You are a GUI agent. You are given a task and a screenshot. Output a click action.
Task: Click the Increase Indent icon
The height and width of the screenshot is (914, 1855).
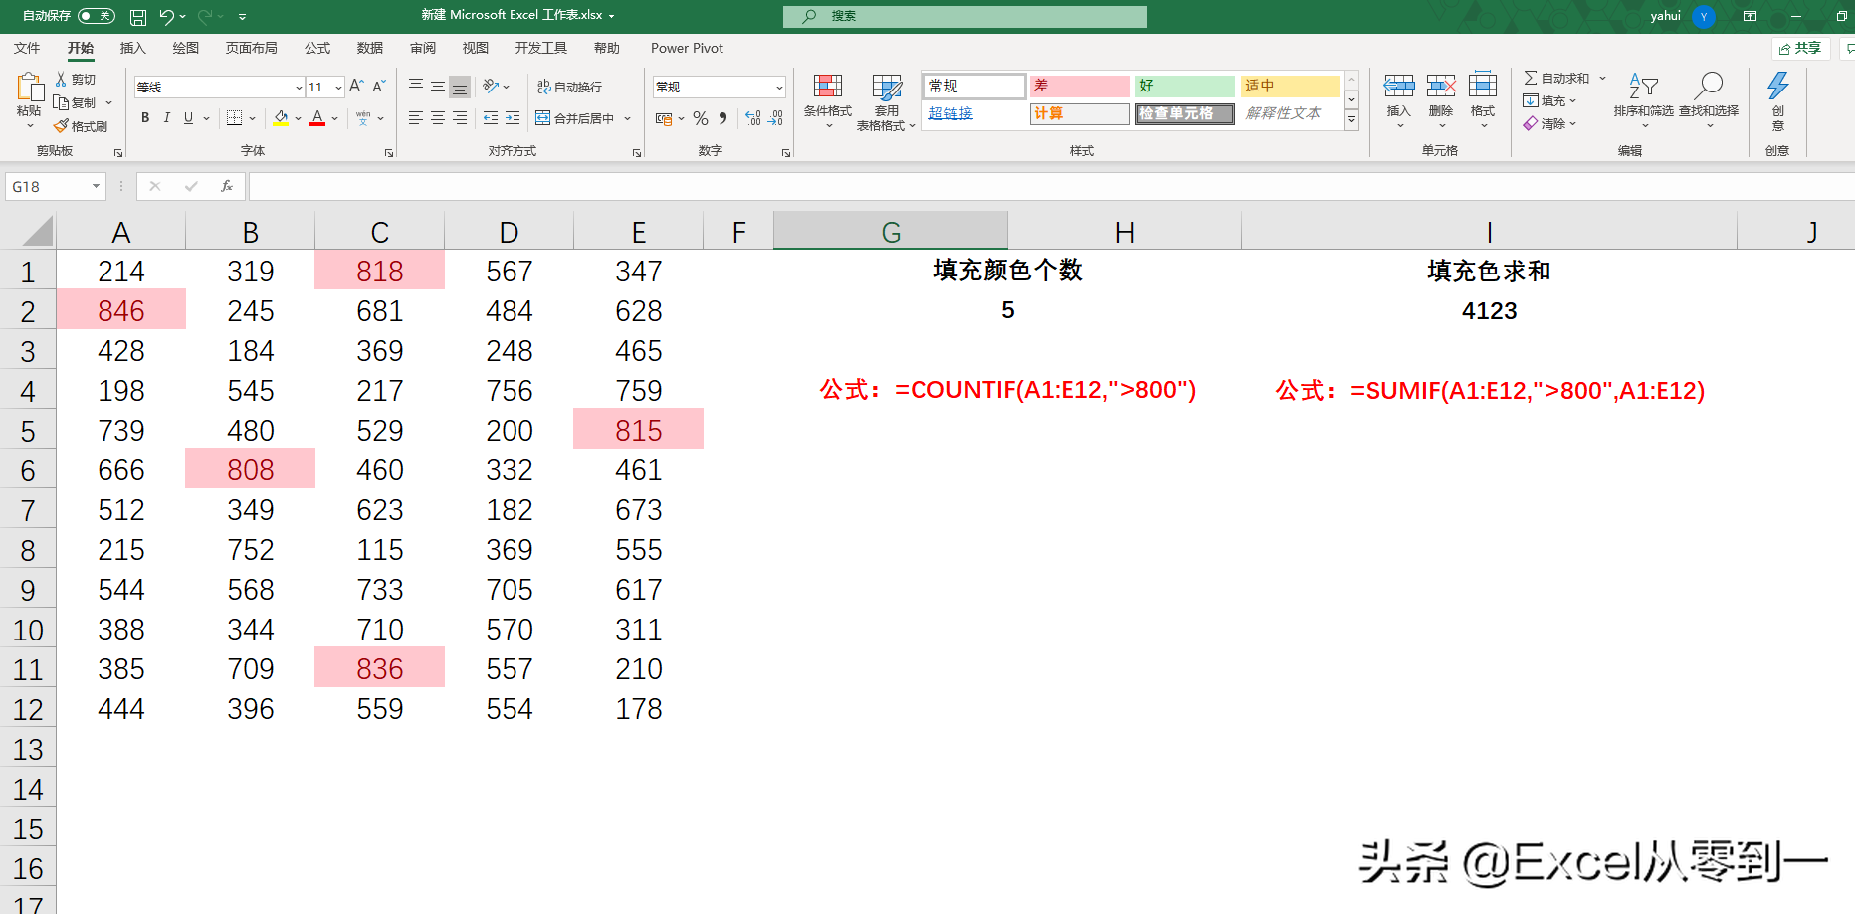point(513,118)
